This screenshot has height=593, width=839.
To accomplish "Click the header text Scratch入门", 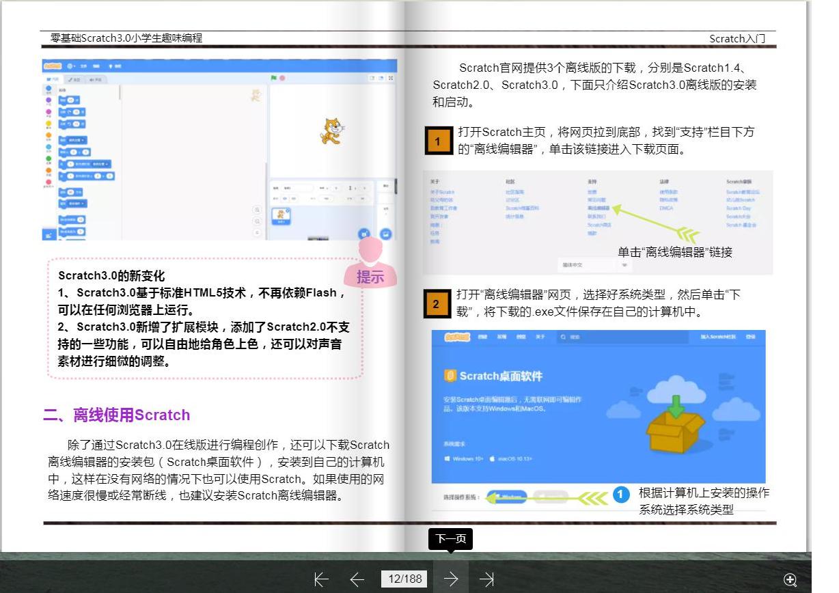I will pyautogui.click(x=737, y=38).
